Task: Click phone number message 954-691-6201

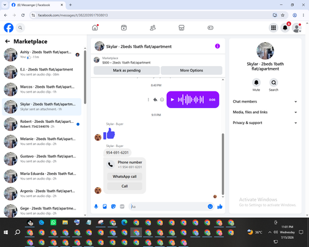Action: [x=117, y=153]
